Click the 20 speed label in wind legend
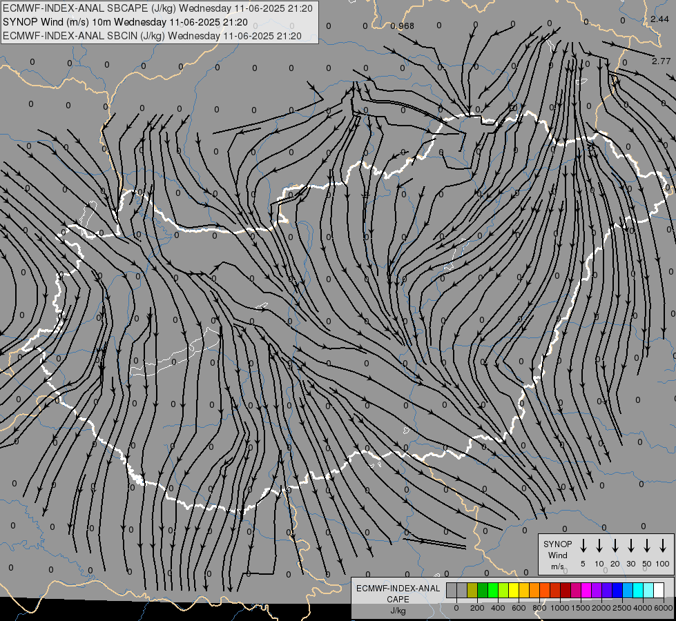This screenshot has height=621, width=676. [615, 564]
